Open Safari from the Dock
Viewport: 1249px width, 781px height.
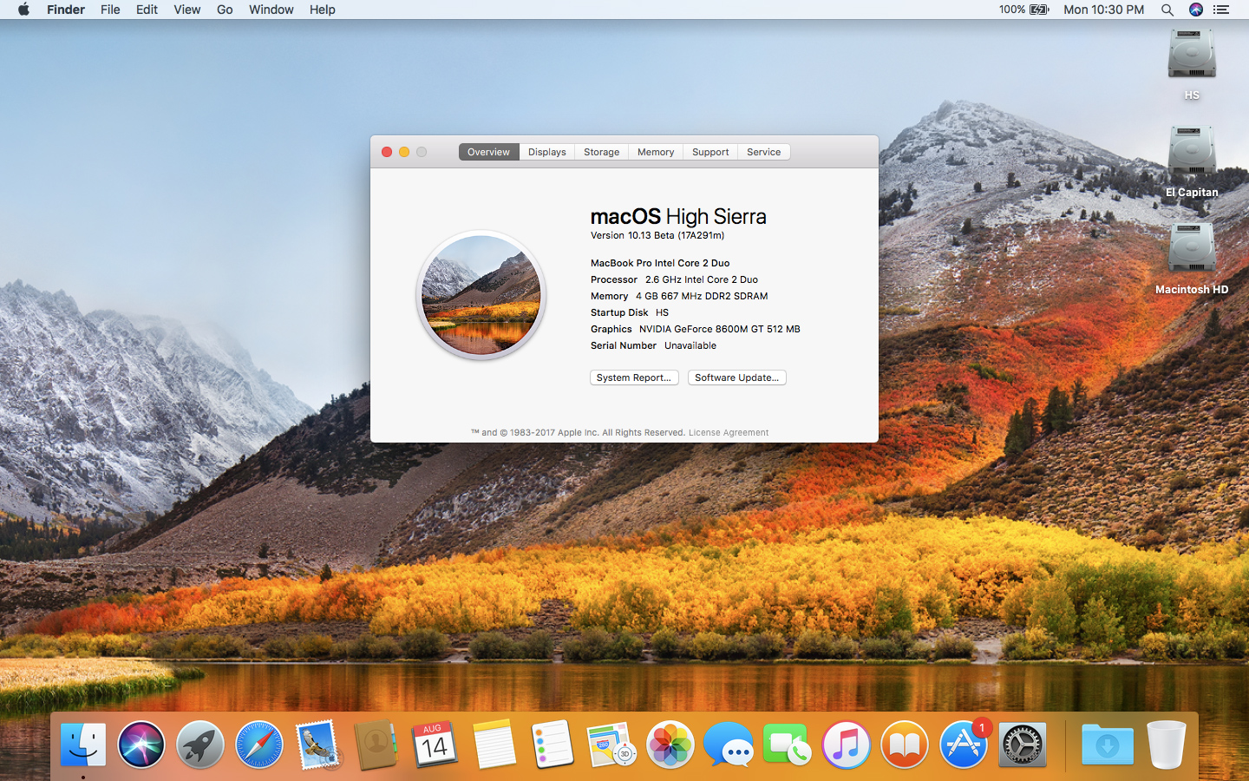[x=258, y=745]
